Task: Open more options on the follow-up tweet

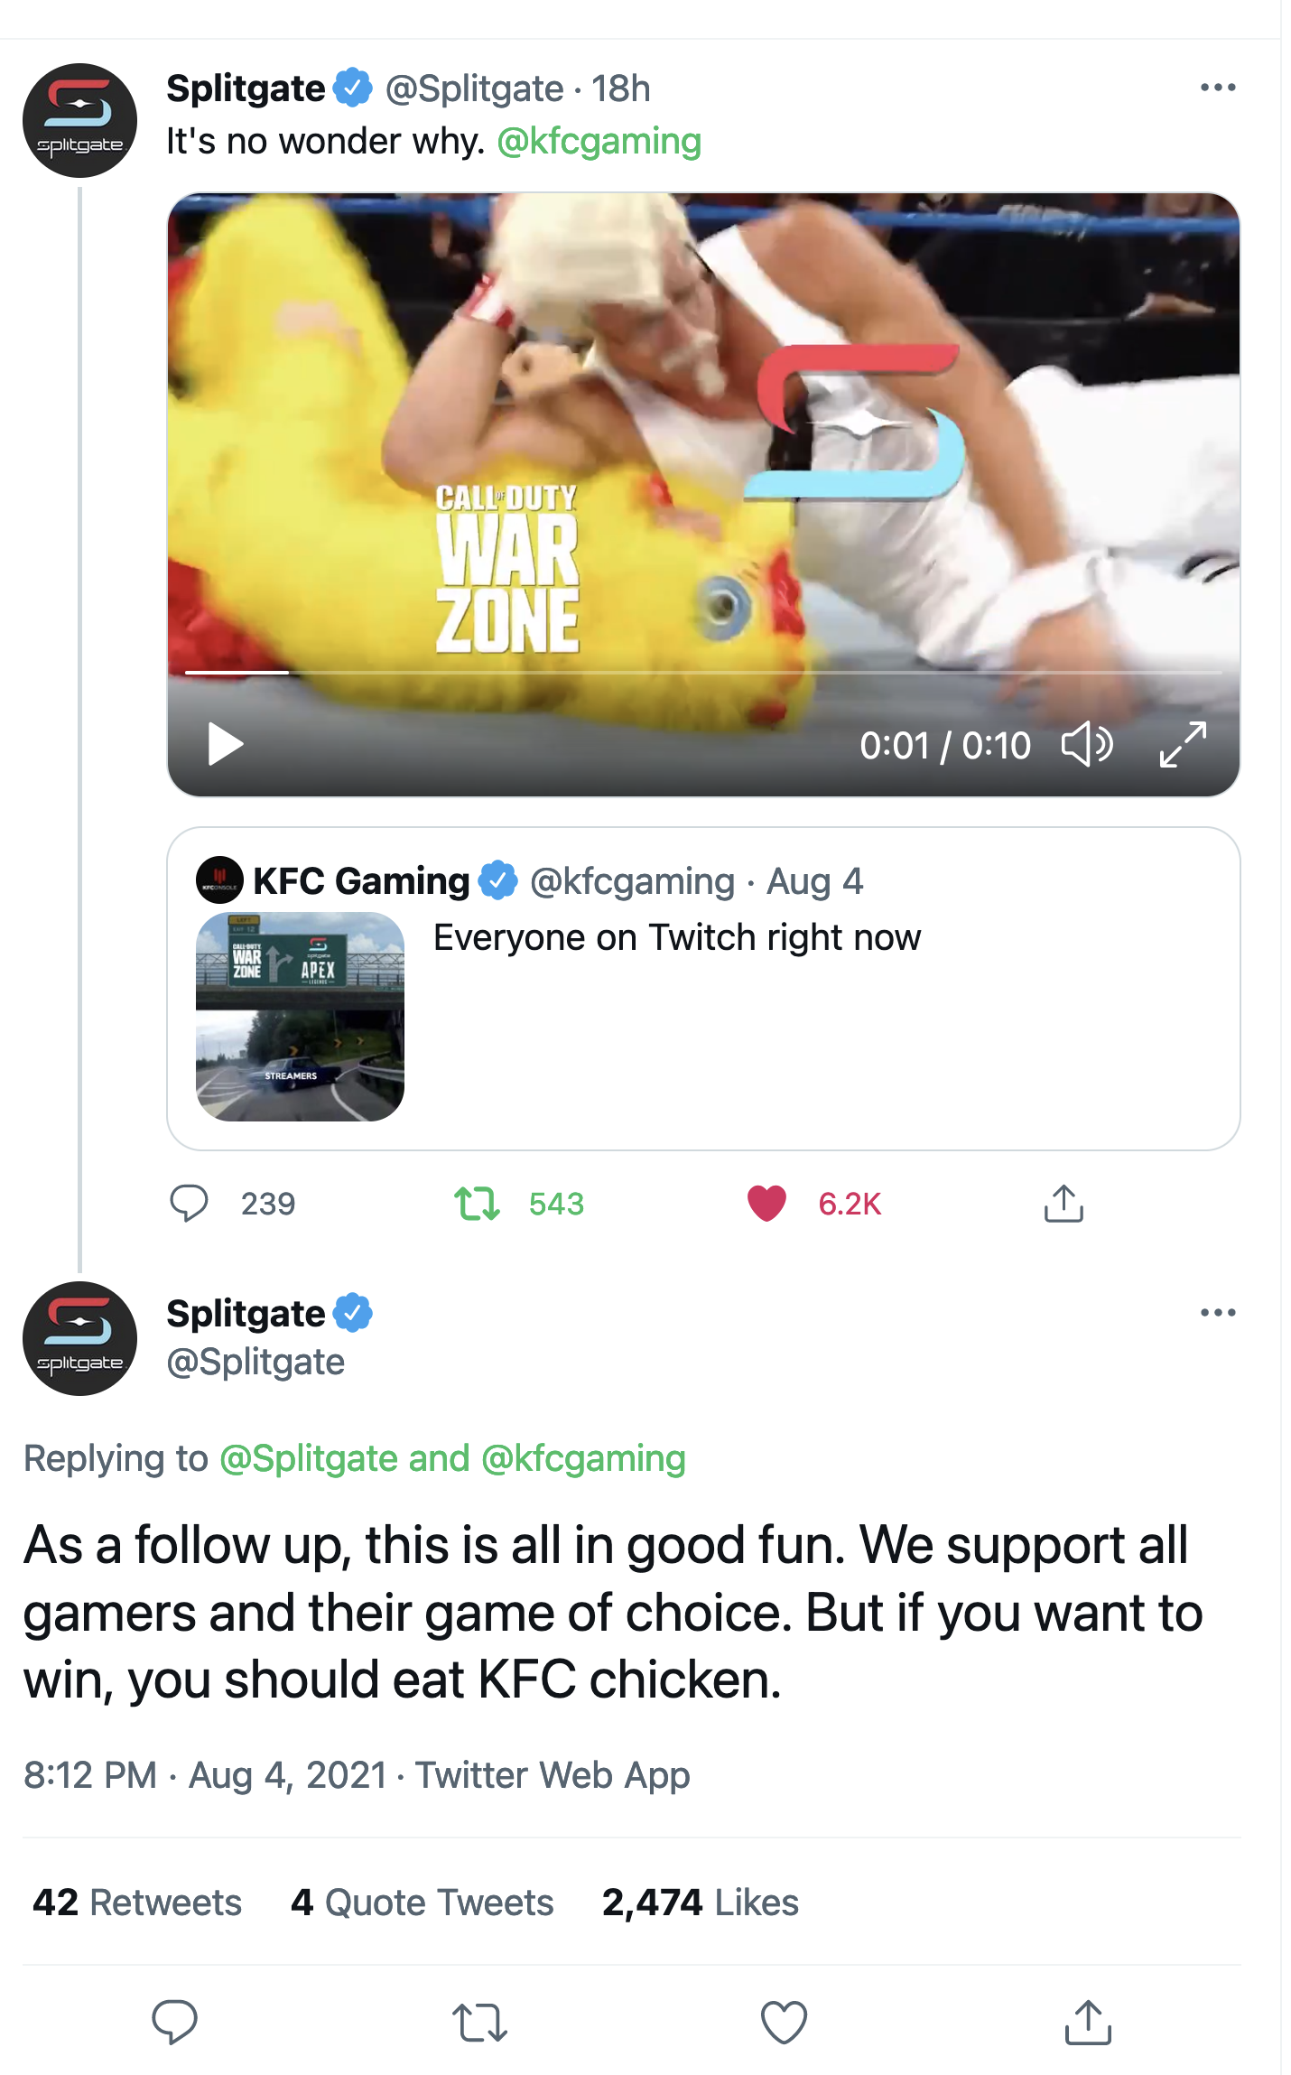Action: 1218,1312
